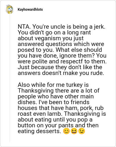Click 'answers doesn't make you rude.'
The width and height of the screenshot is (116, 147).
pos(61,73)
